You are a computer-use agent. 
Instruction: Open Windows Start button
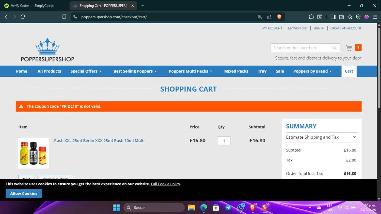pyautogui.click(x=117, y=208)
